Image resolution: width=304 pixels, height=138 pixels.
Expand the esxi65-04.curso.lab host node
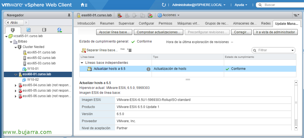tap(16, 85)
